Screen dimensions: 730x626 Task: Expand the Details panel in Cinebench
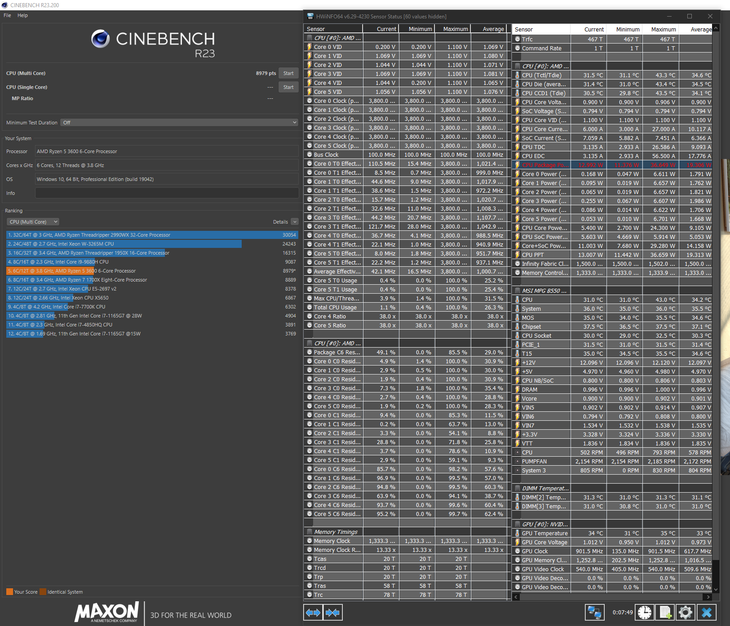tap(295, 221)
